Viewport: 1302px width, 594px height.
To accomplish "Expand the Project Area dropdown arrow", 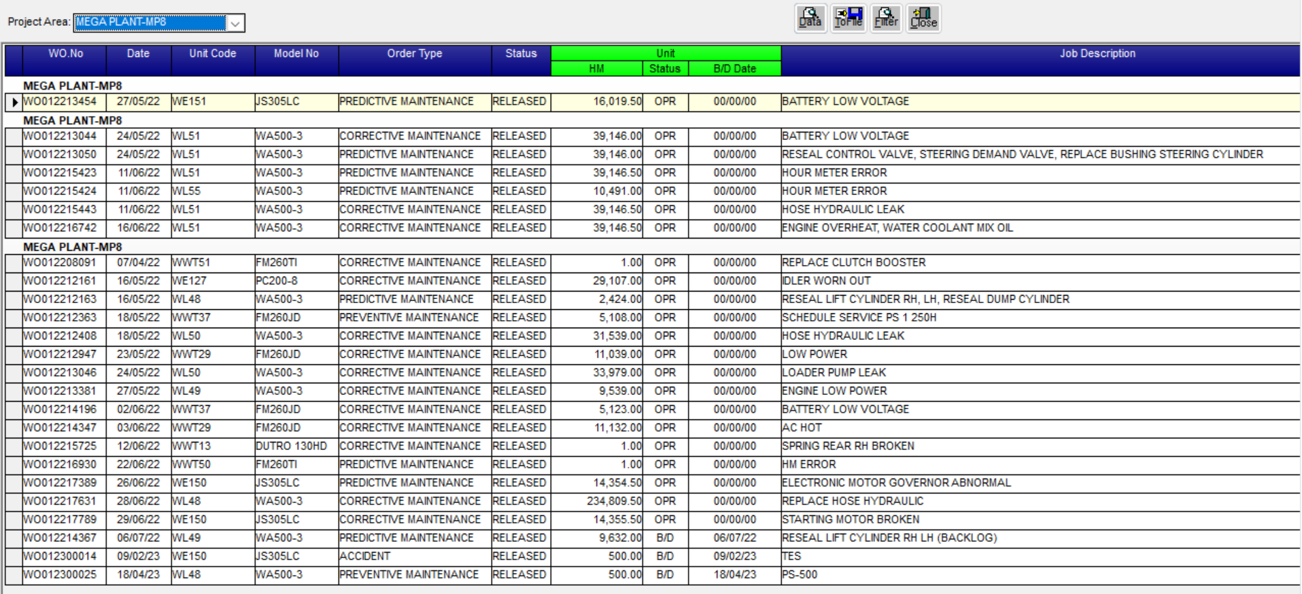I will pyautogui.click(x=235, y=23).
